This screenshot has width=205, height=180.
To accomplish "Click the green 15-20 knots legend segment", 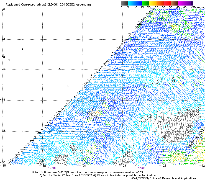I will 146,3.
